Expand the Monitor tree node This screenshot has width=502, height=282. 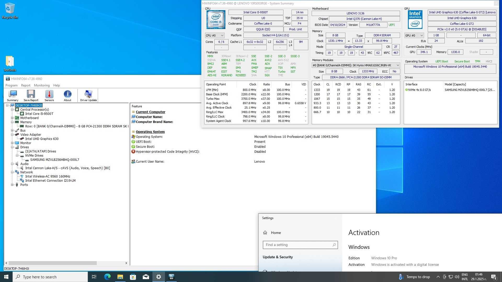coord(12,143)
